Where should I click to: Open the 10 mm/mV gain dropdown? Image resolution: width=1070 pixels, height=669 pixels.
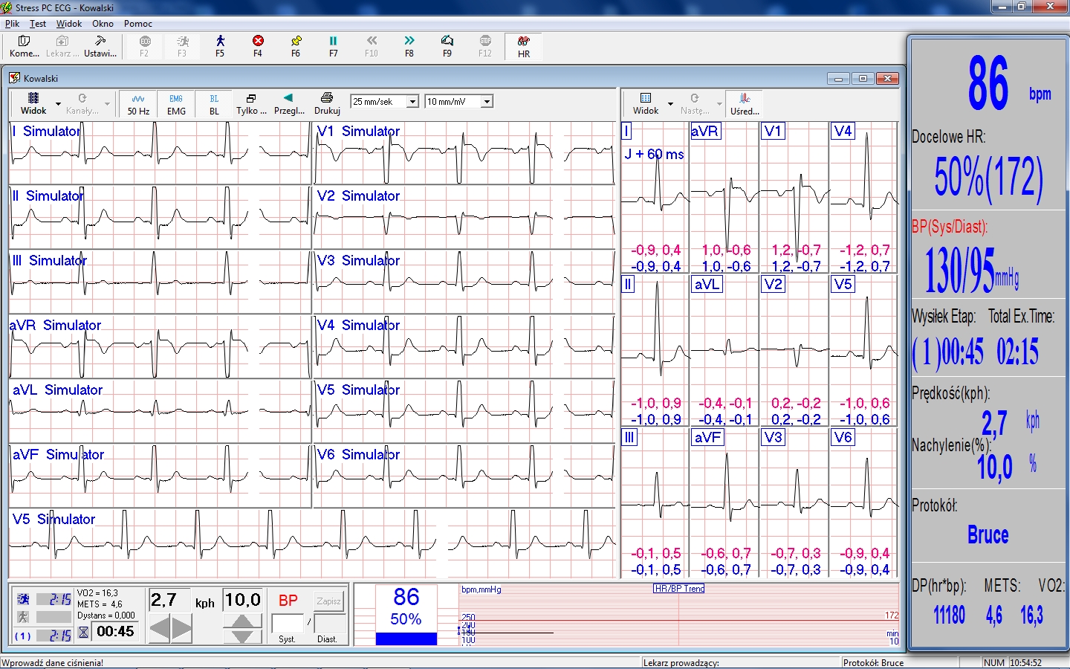(487, 102)
